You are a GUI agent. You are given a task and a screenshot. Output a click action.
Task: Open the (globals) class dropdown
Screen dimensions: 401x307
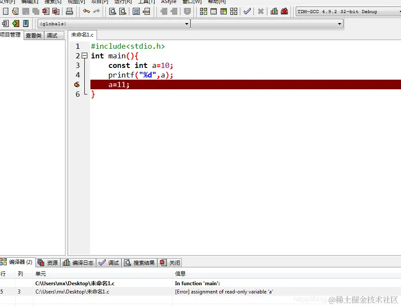(114, 24)
